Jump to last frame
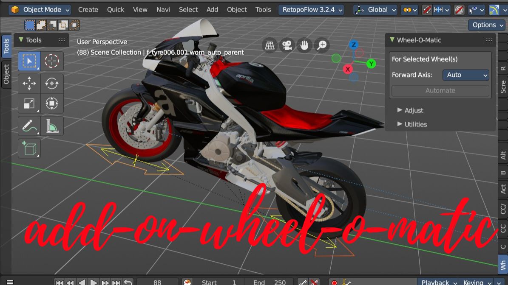The height and width of the screenshot is (285, 508). click(x=116, y=282)
